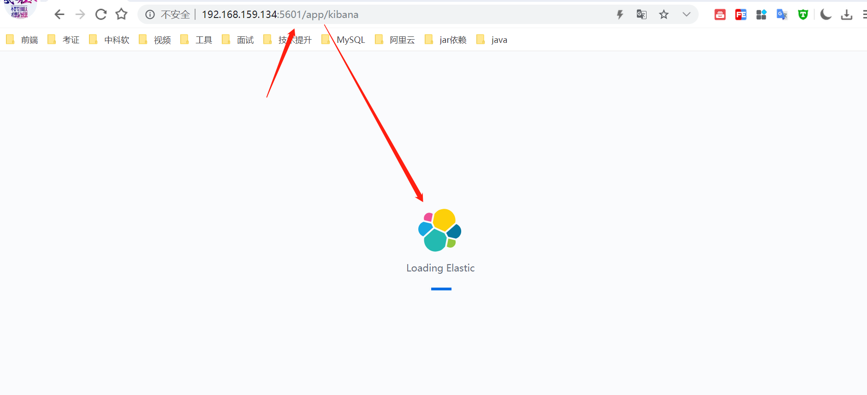
Task: Go forward to the next page
Action: click(x=80, y=15)
